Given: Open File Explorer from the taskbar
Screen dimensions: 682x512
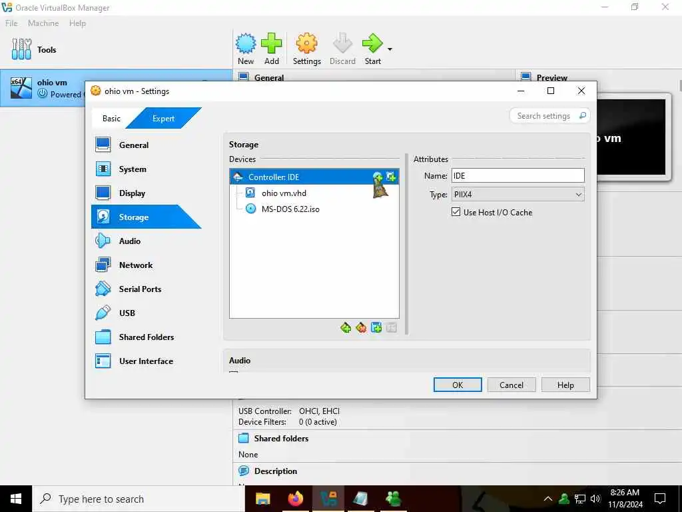Looking at the screenshot, I should point(262,499).
